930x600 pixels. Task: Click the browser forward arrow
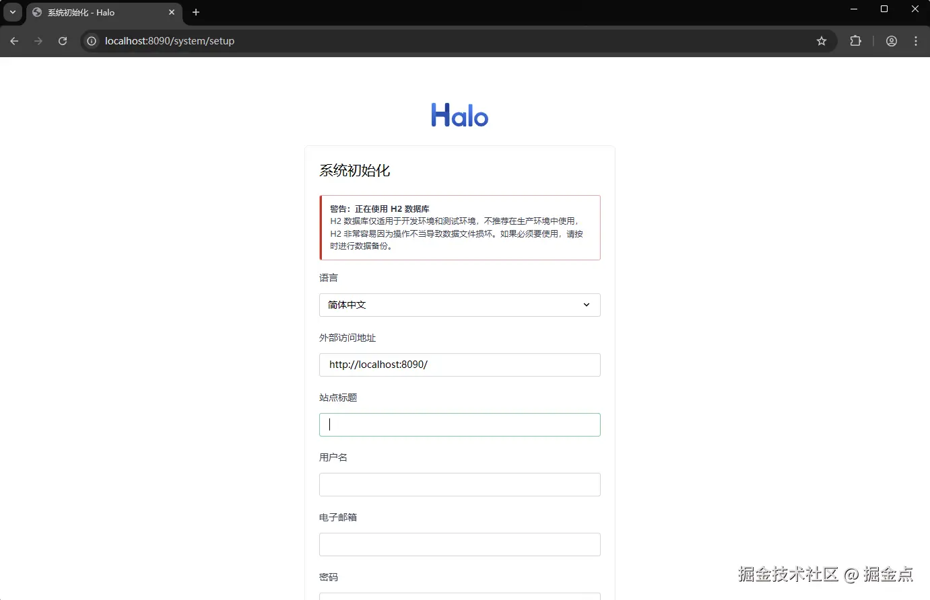coord(38,41)
